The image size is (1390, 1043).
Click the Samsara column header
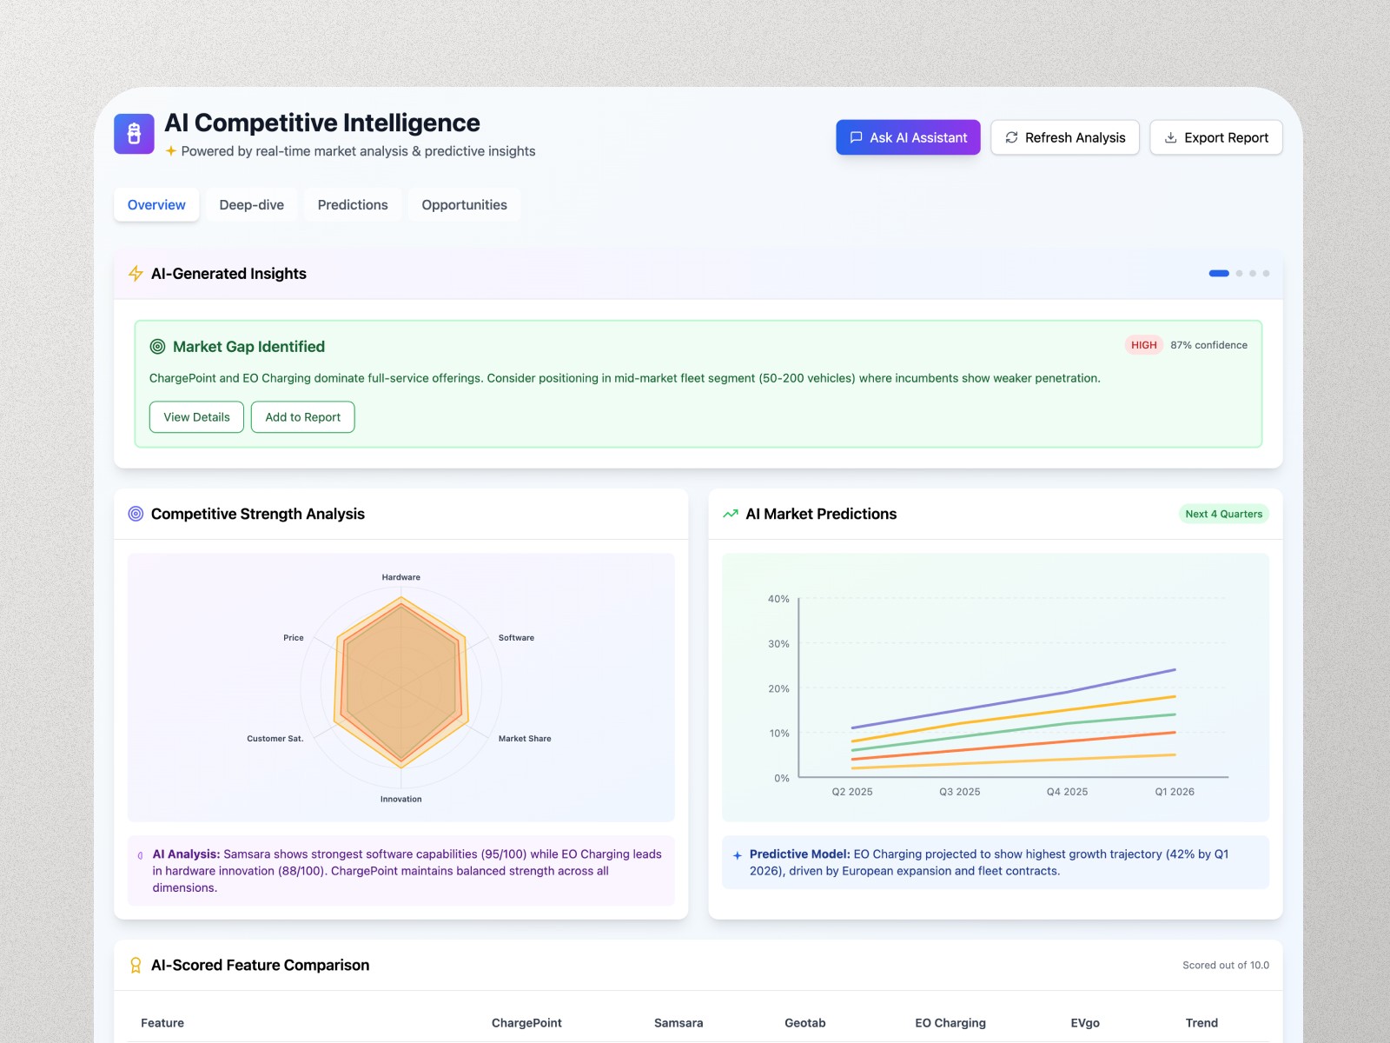[x=678, y=1023]
